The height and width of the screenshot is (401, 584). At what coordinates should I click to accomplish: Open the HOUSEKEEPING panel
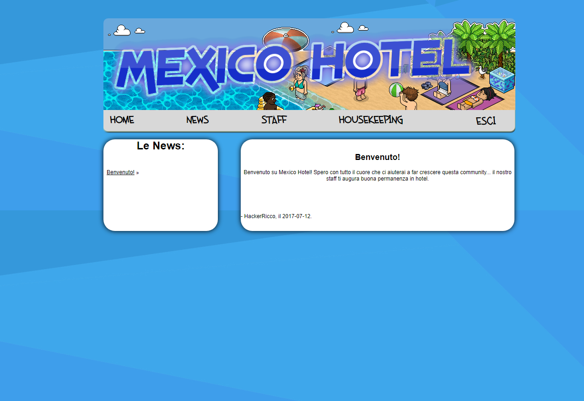coord(371,120)
